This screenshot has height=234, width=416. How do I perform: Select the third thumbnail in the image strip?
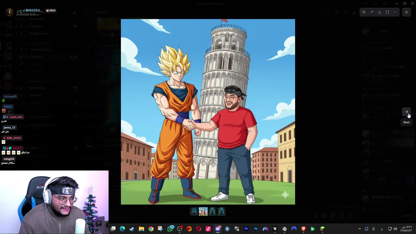click(212, 212)
